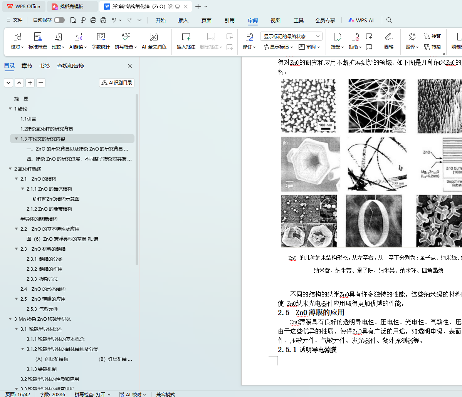Switch to the 视图 ribbon tab
Viewport: 462px width, 397px height.
275,20
